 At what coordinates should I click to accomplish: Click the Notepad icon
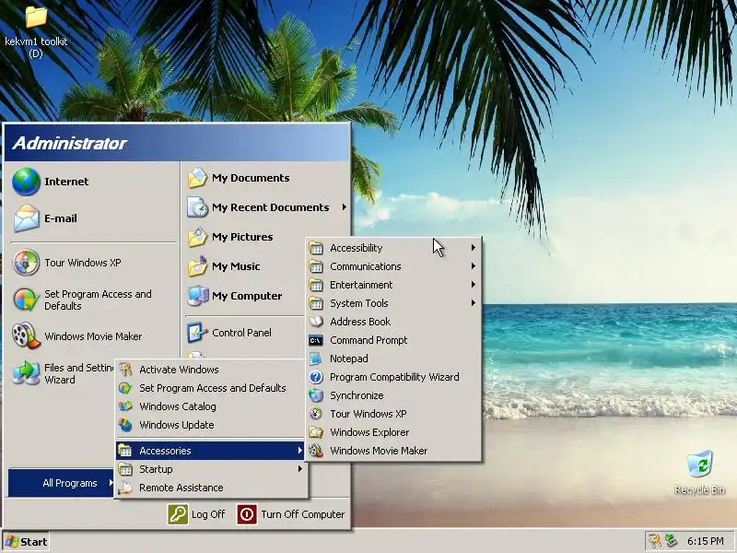point(316,359)
